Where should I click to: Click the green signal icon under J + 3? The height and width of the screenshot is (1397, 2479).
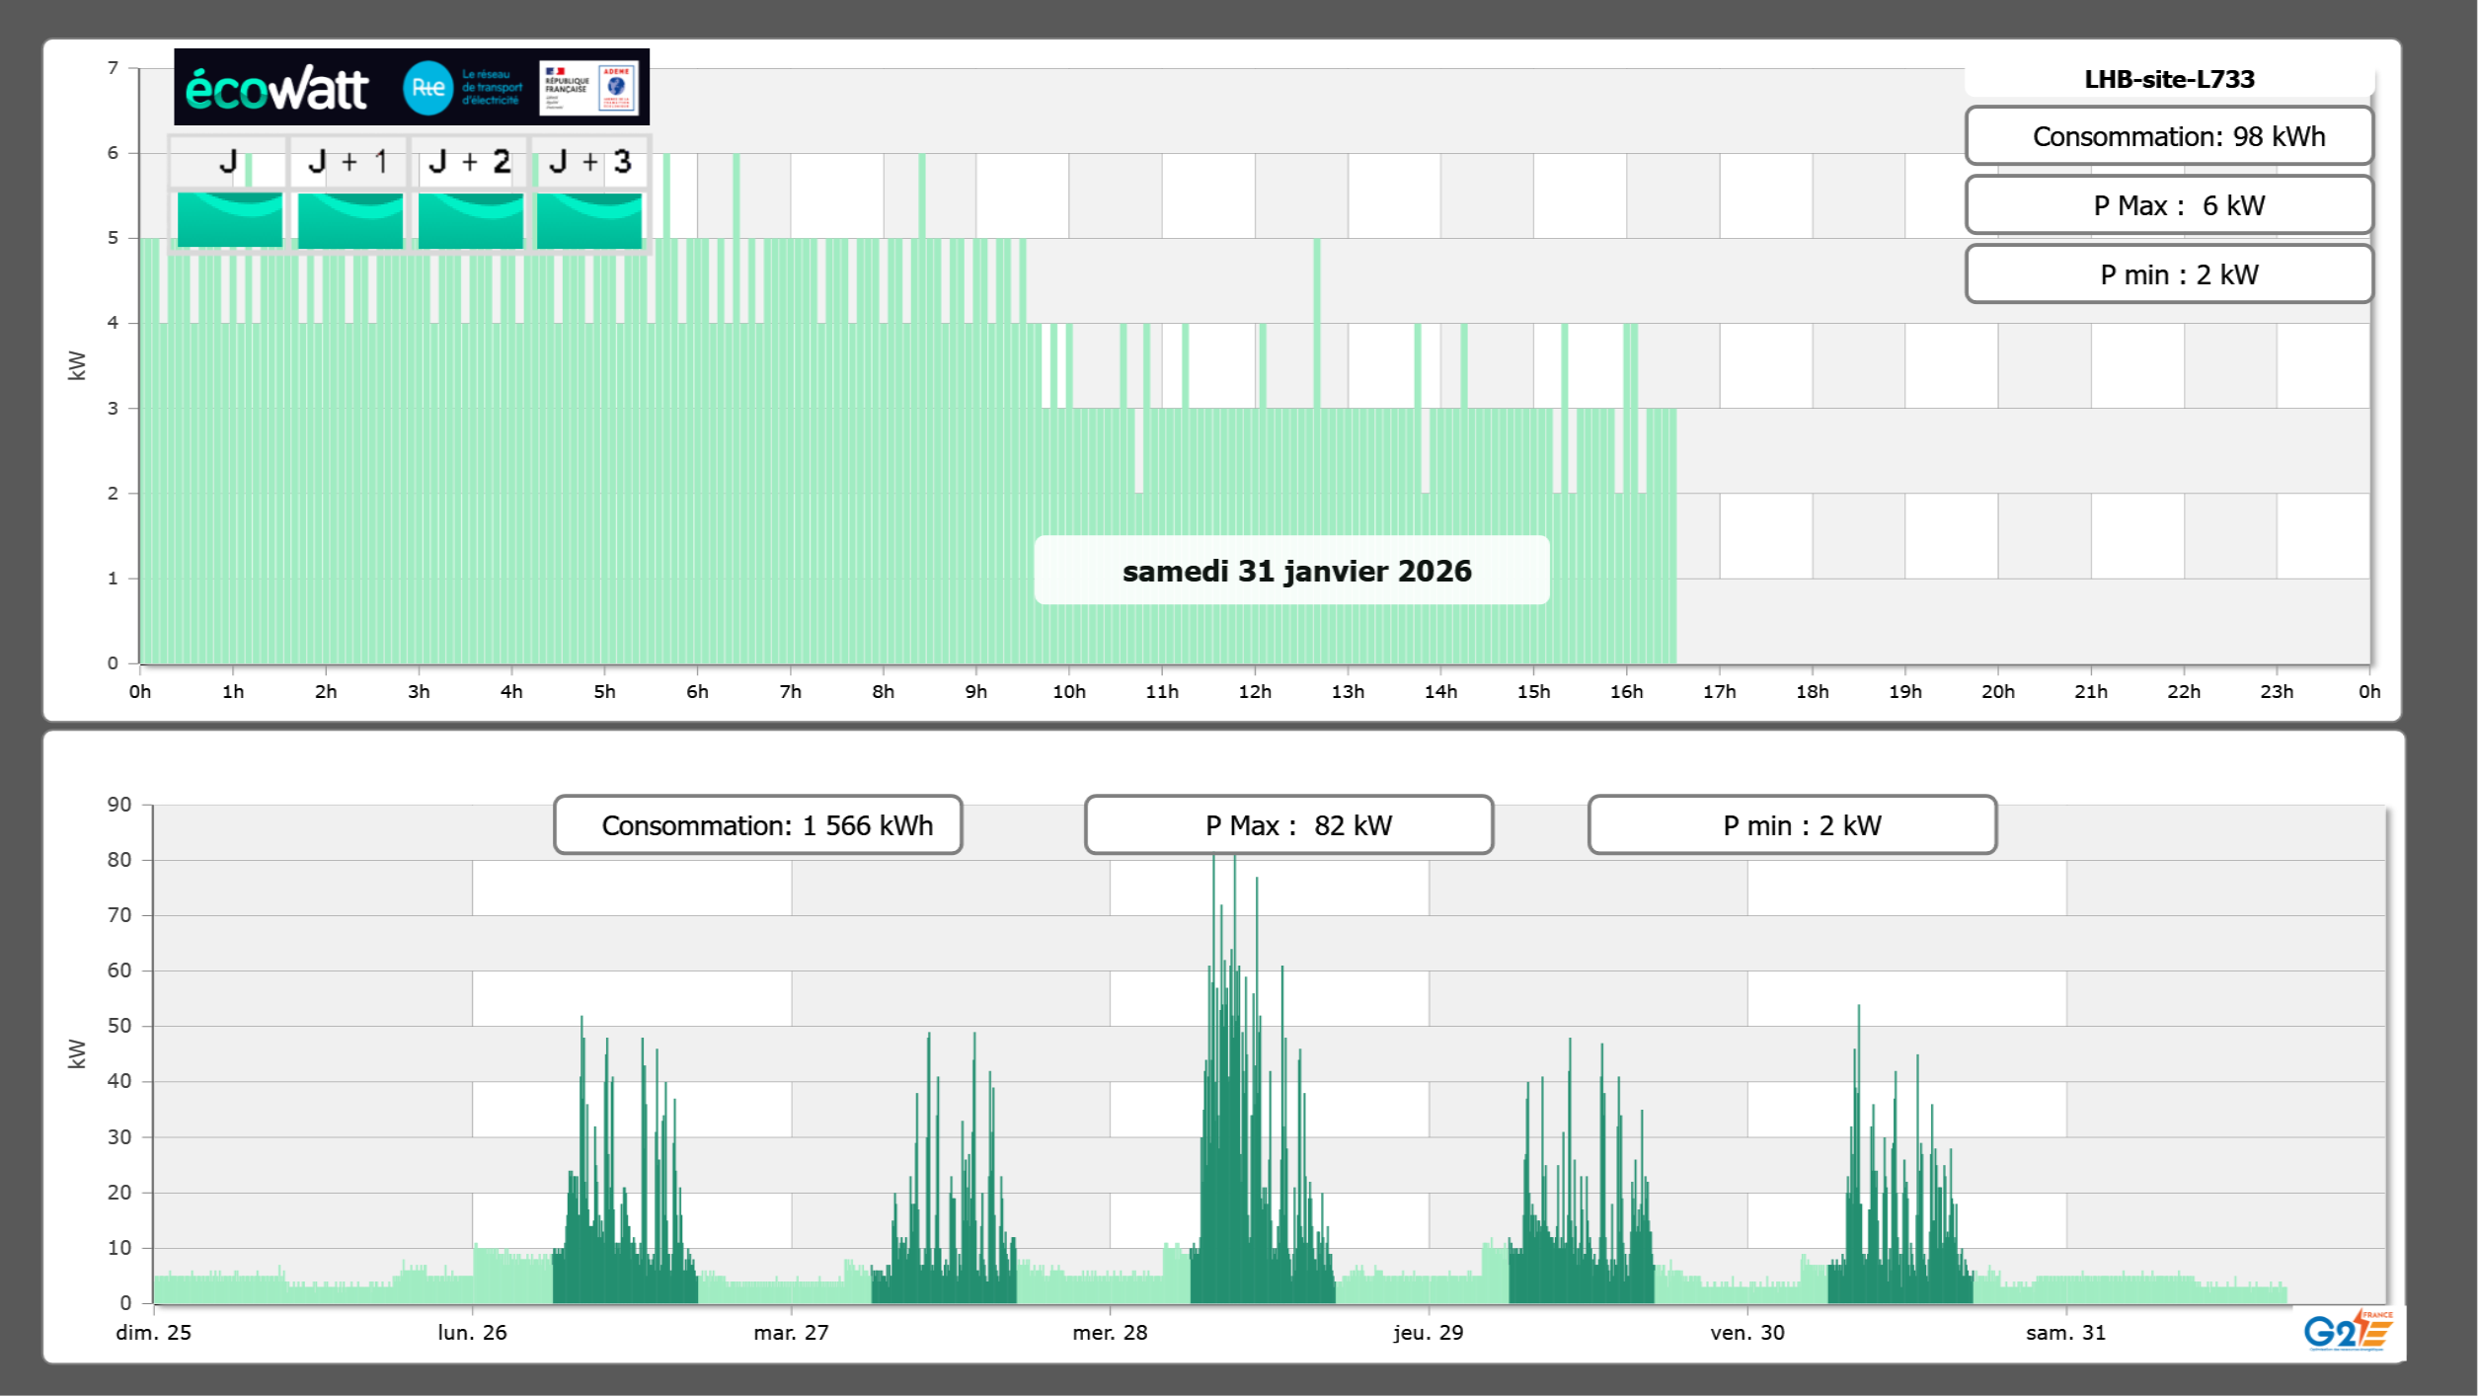[x=589, y=219]
